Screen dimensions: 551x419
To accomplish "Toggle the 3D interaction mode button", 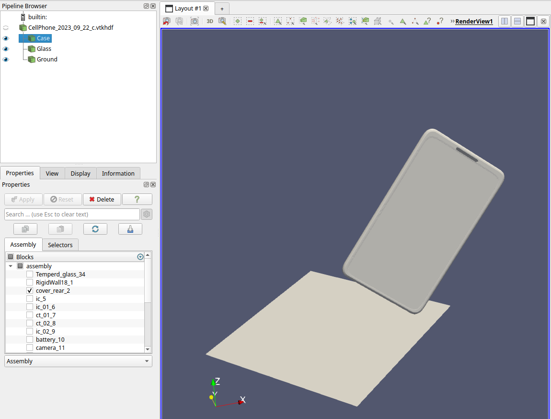I will click(x=210, y=21).
